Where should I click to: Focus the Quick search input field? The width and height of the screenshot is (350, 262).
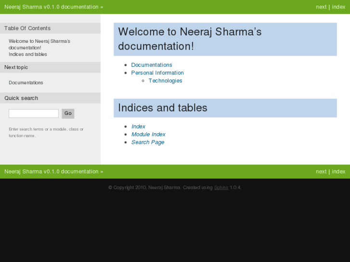pos(34,113)
